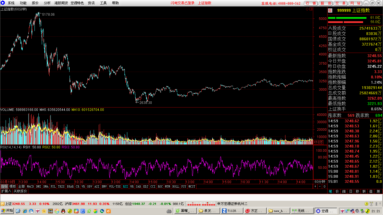Click the 交易 button in the title bar
The height and width of the screenshot is (215, 383).
coord(341,3)
